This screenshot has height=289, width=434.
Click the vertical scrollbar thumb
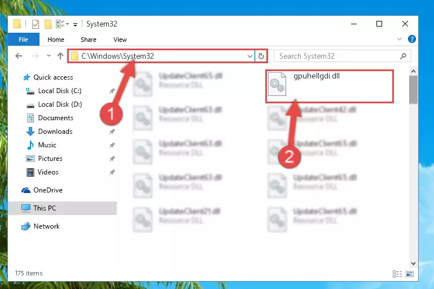coord(413,89)
